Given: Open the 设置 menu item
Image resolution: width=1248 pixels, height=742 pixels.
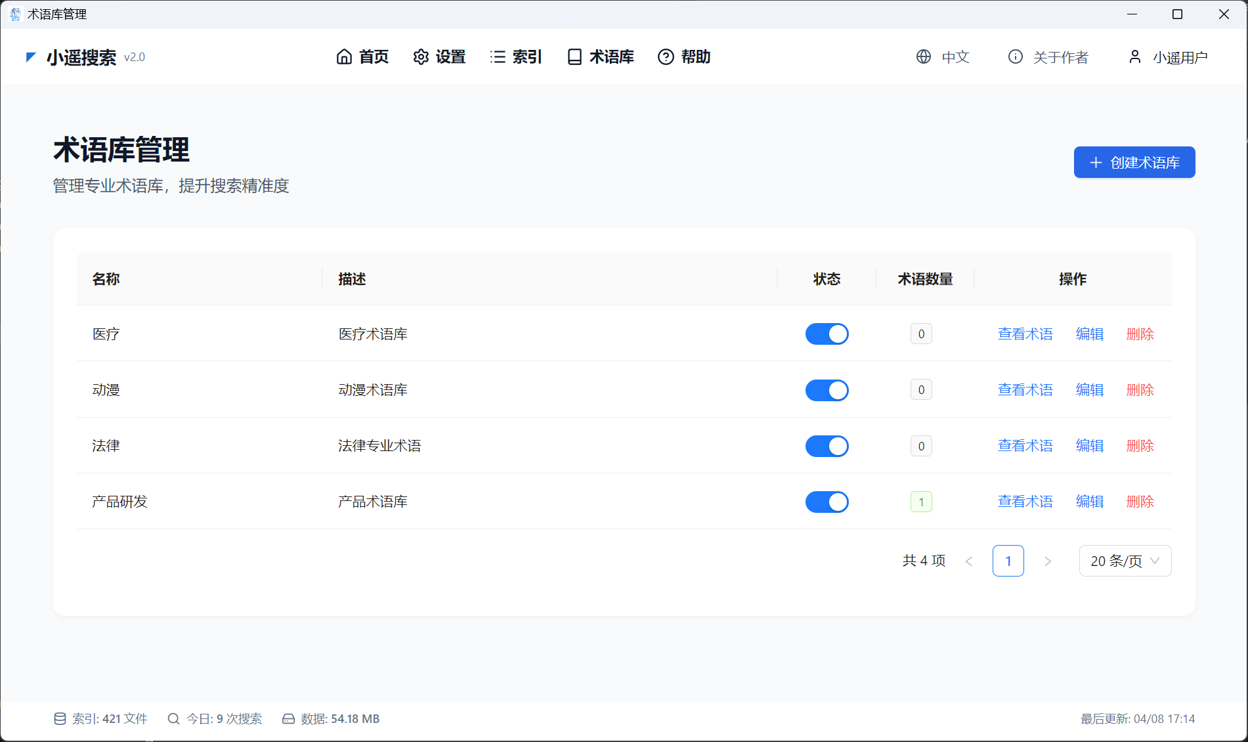Looking at the screenshot, I should coord(439,57).
